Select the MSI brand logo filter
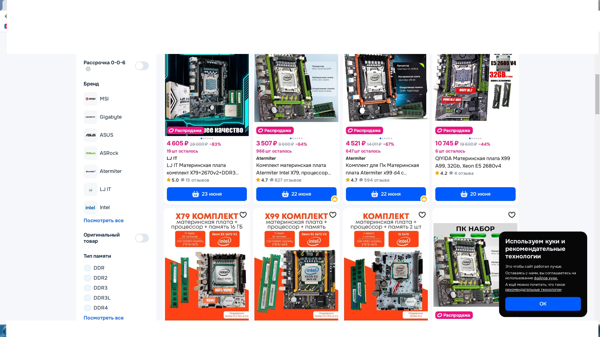Viewport: 600px width, 337px height. (91, 99)
